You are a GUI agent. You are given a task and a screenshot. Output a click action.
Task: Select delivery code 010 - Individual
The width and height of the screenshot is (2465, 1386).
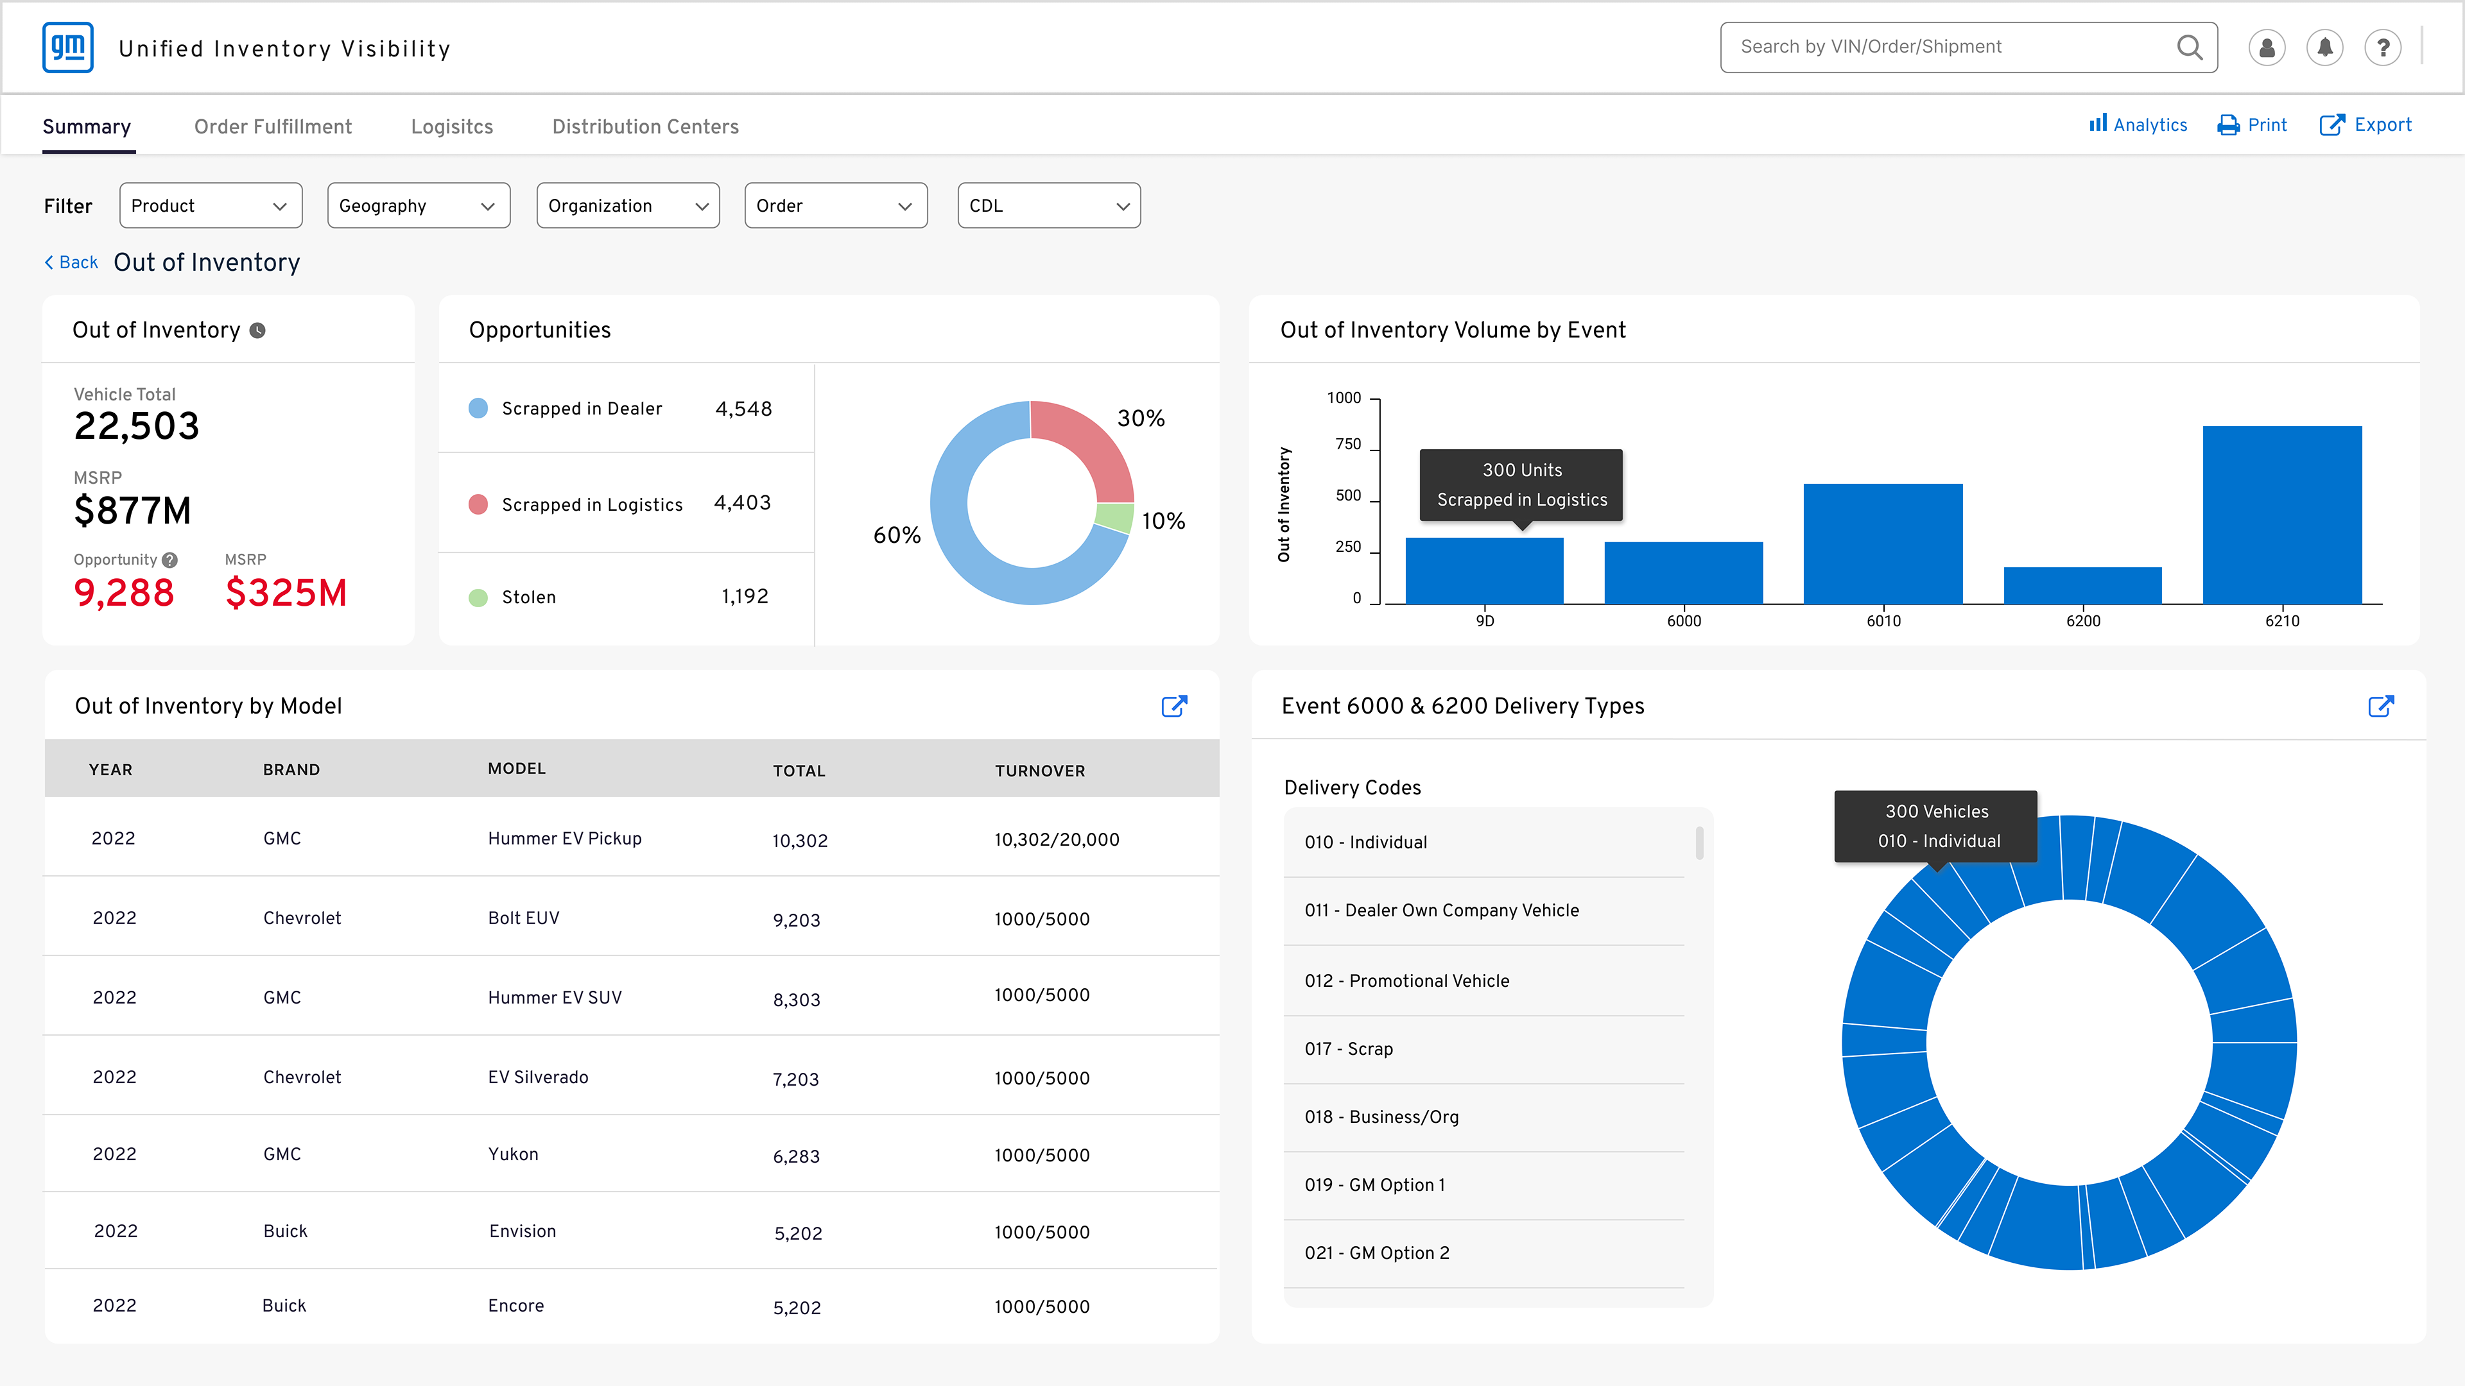click(x=1484, y=843)
